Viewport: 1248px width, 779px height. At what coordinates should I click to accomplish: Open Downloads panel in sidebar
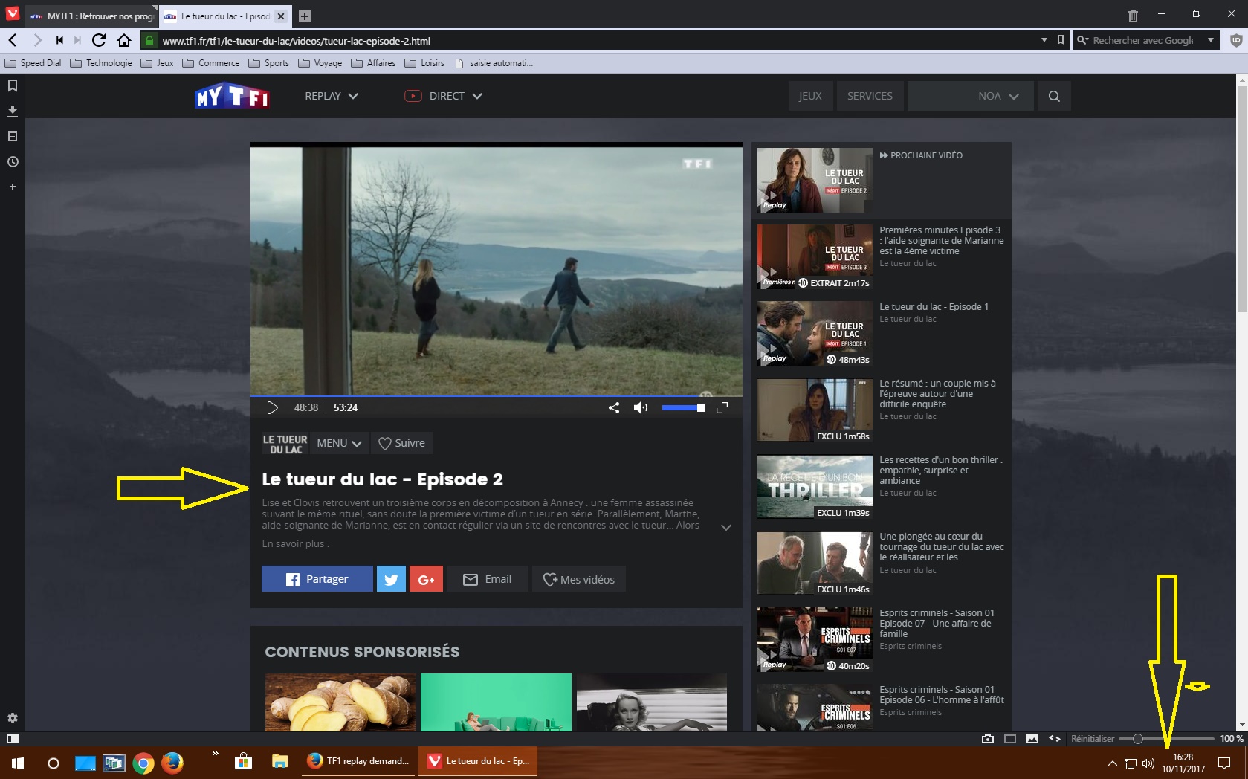click(13, 111)
